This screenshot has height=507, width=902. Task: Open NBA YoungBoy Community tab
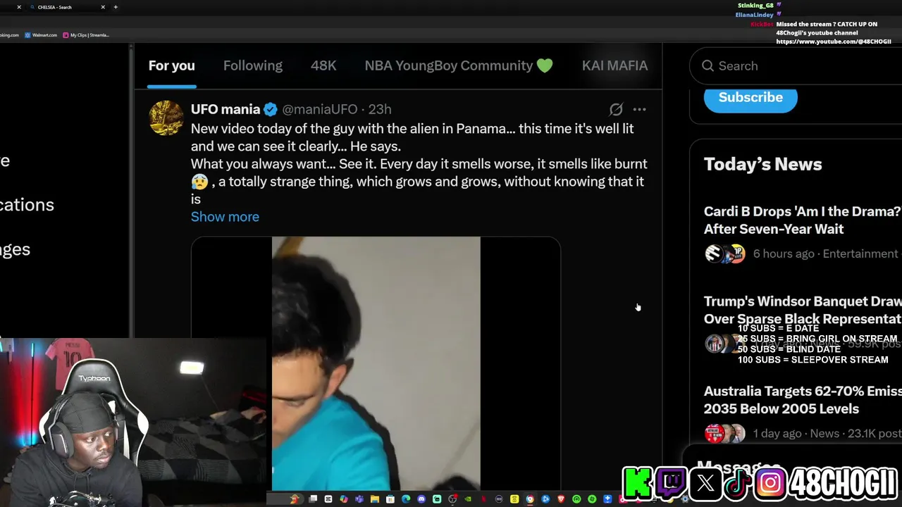coord(459,65)
